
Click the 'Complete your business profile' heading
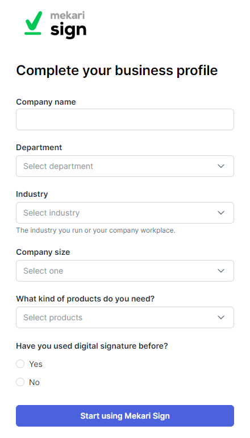tap(117, 71)
